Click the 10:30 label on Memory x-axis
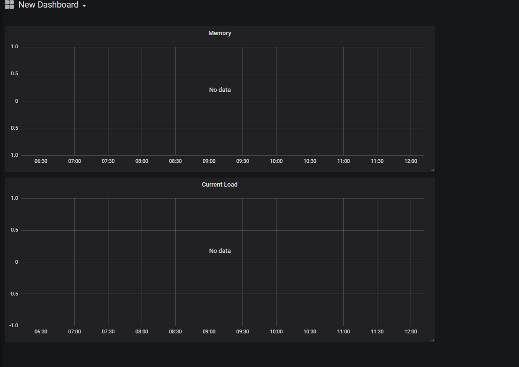The height and width of the screenshot is (367, 519). coord(310,161)
